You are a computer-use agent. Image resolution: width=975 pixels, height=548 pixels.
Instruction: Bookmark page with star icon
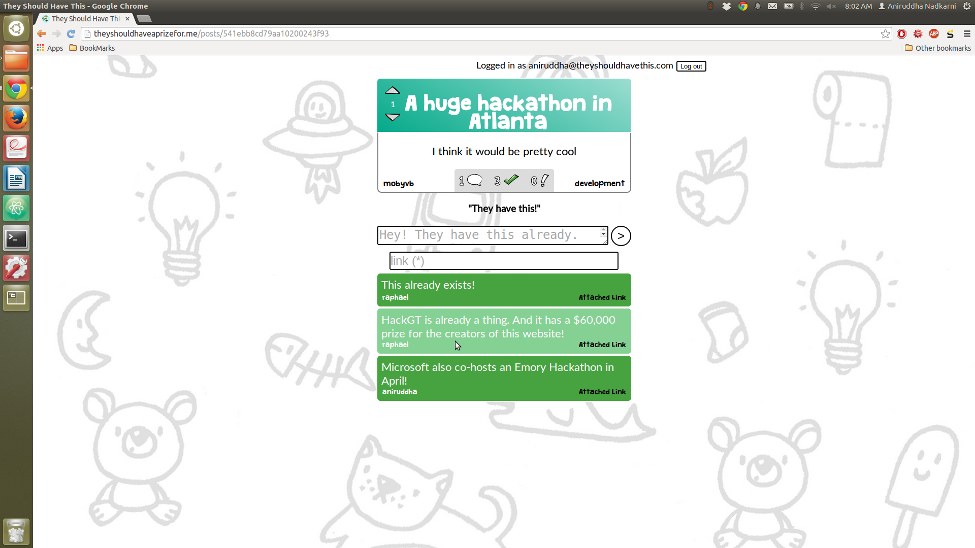pyautogui.click(x=885, y=33)
